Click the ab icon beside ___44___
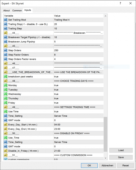Image resolution: width=136 pixels, height=170 pixels. [x=6, y=33]
